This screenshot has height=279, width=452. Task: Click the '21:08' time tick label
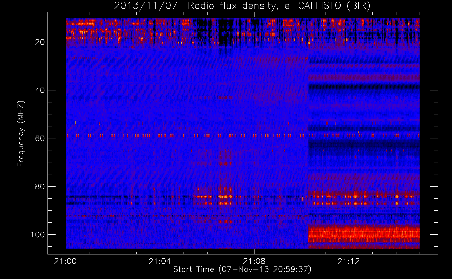pos(254,261)
